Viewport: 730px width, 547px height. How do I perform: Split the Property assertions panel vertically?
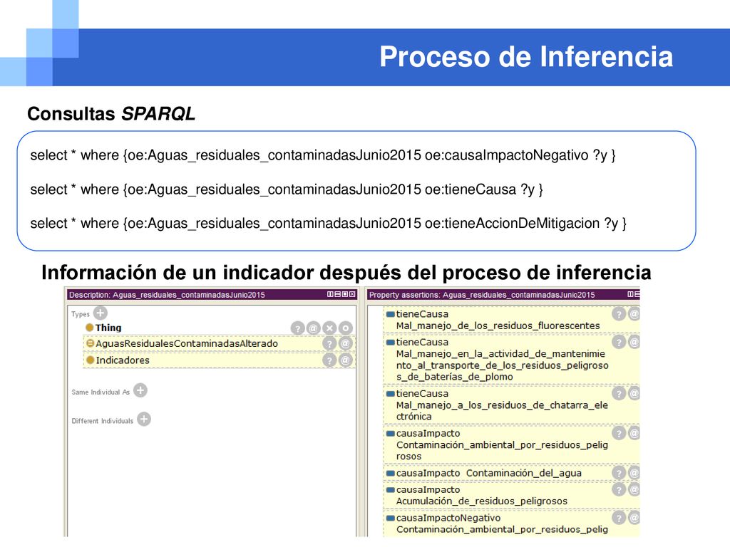pyautogui.click(x=630, y=294)
